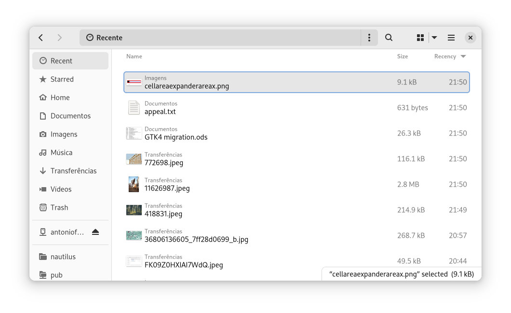Open the search magnifier
This screenshot has height=313, width=511.
click(389, 38)
